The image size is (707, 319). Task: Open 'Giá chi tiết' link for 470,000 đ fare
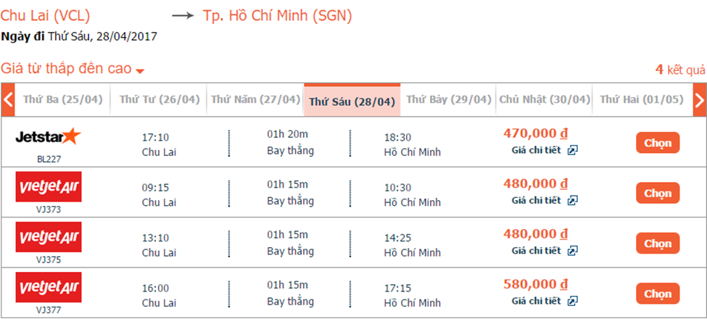click(x=537, y=151)
